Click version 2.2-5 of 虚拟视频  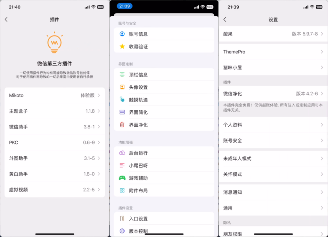(x=89, y=190)
